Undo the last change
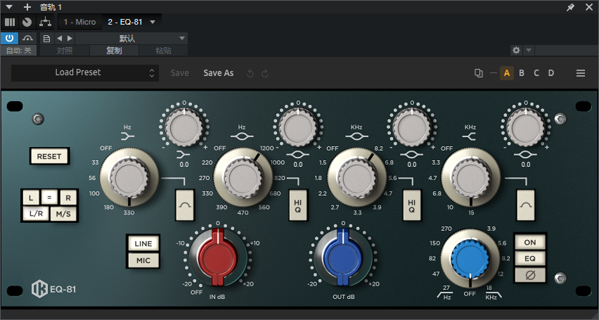 250,73
